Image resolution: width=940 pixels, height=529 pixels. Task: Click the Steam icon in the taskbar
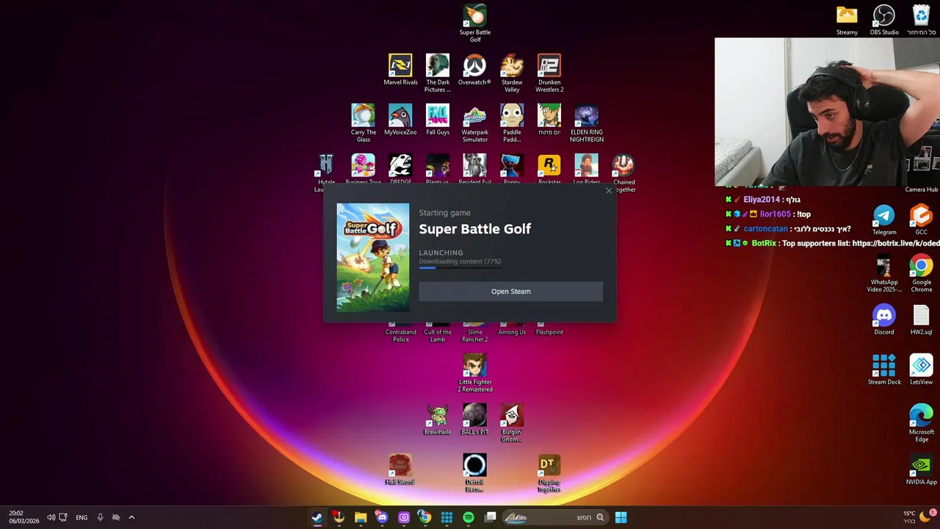click(x=317, y=517)
